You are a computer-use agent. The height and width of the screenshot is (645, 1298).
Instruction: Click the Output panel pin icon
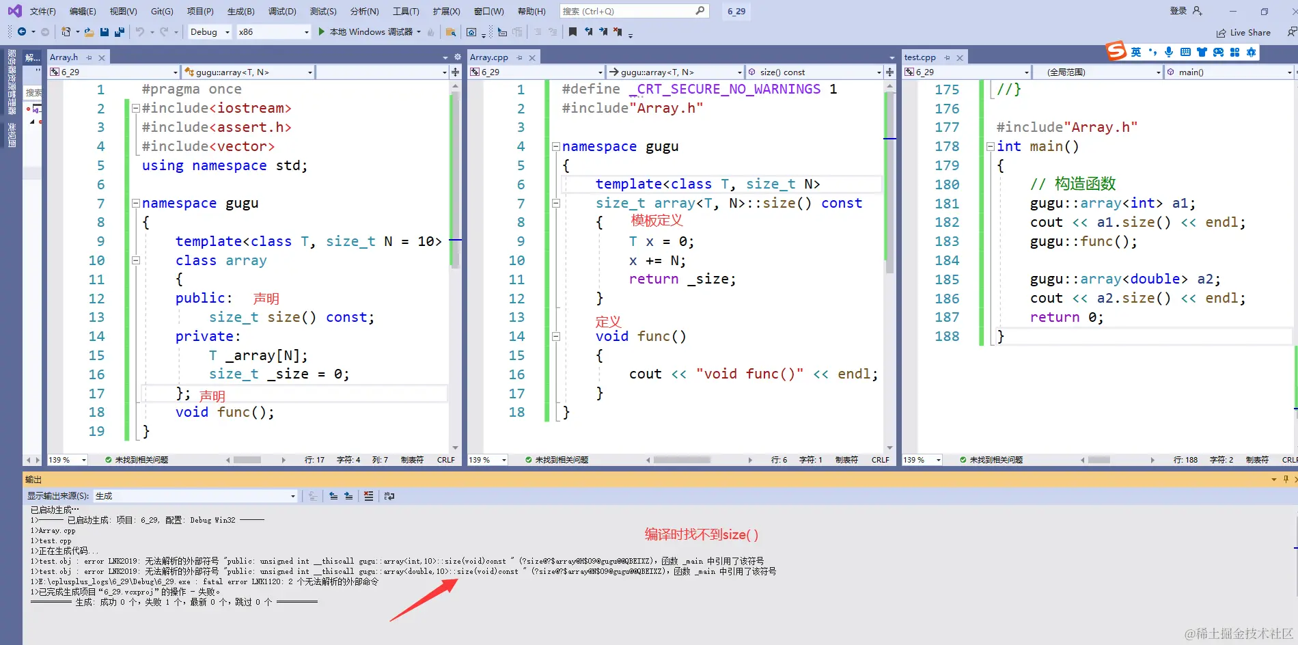1286,479
